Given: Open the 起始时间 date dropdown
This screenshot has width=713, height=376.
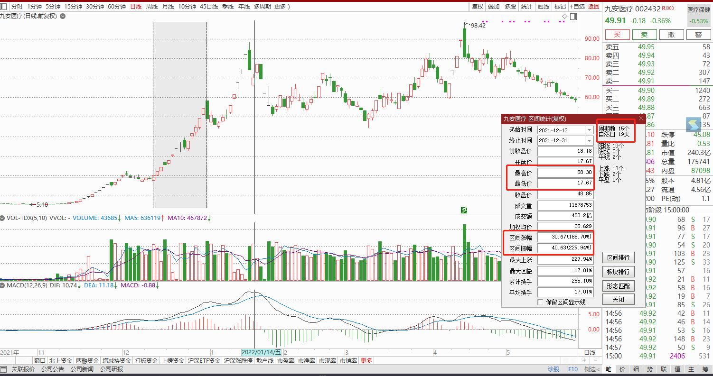Looking at the screenshot, I should click(x=589, y=130).
